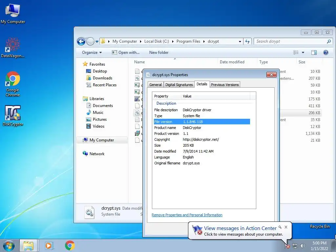This screenshot has height=252, width=336.
Task: Click the search magnifier icon
Action: (329, 41)
